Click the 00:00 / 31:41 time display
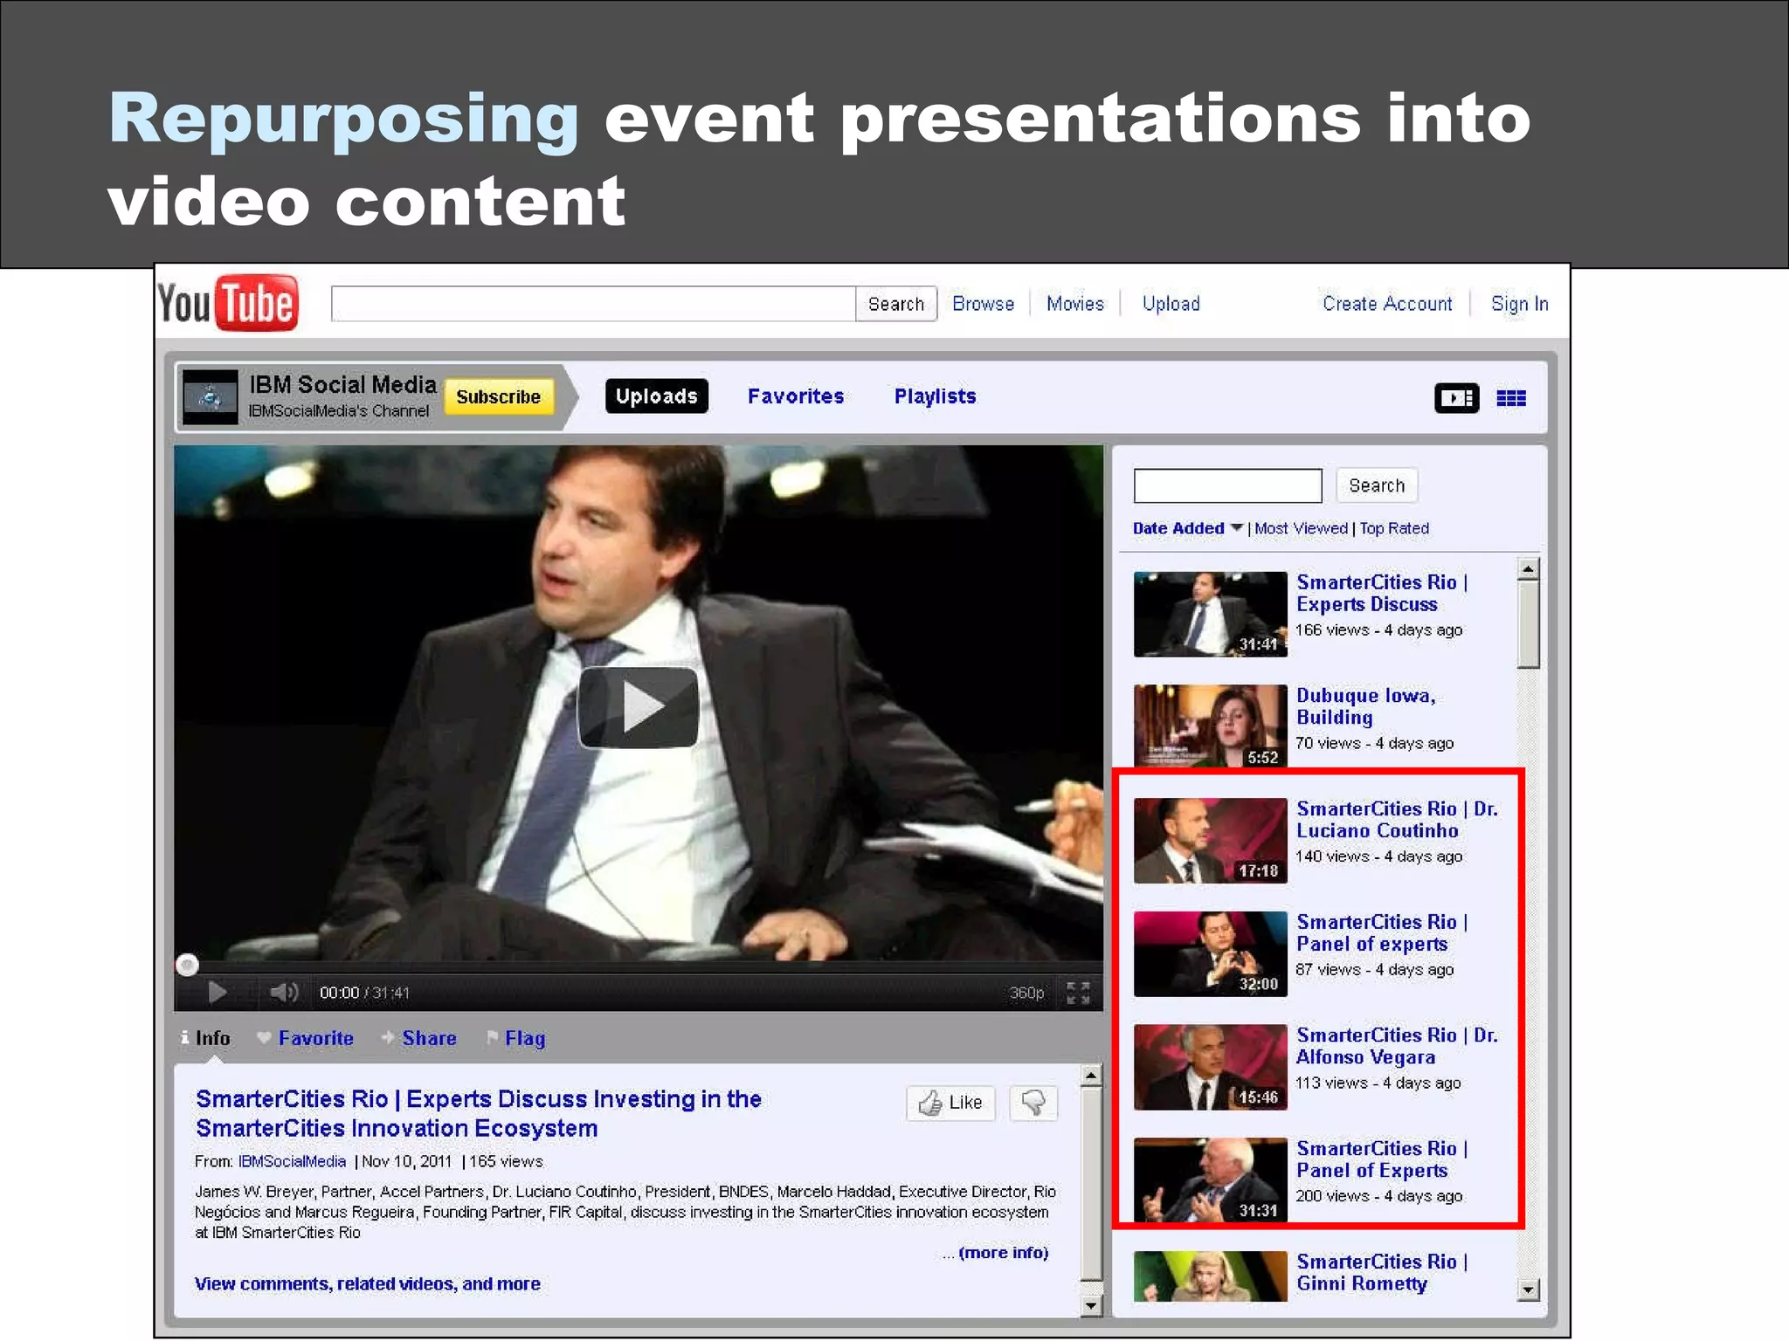Viewport: 1789px width, 1341px height. tap(364, 993)
